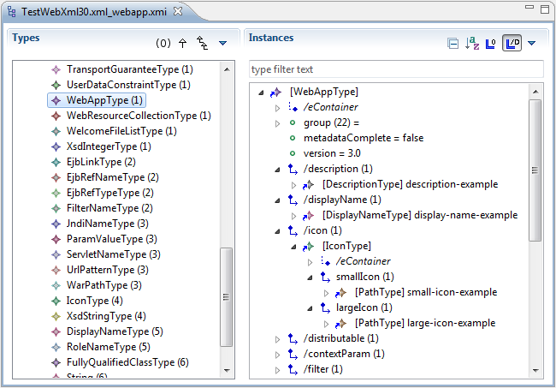Click the FullyQualifiedClassType diamond icon
The height and width of the screenshot is (388, 556).
(x=56, y=362)
